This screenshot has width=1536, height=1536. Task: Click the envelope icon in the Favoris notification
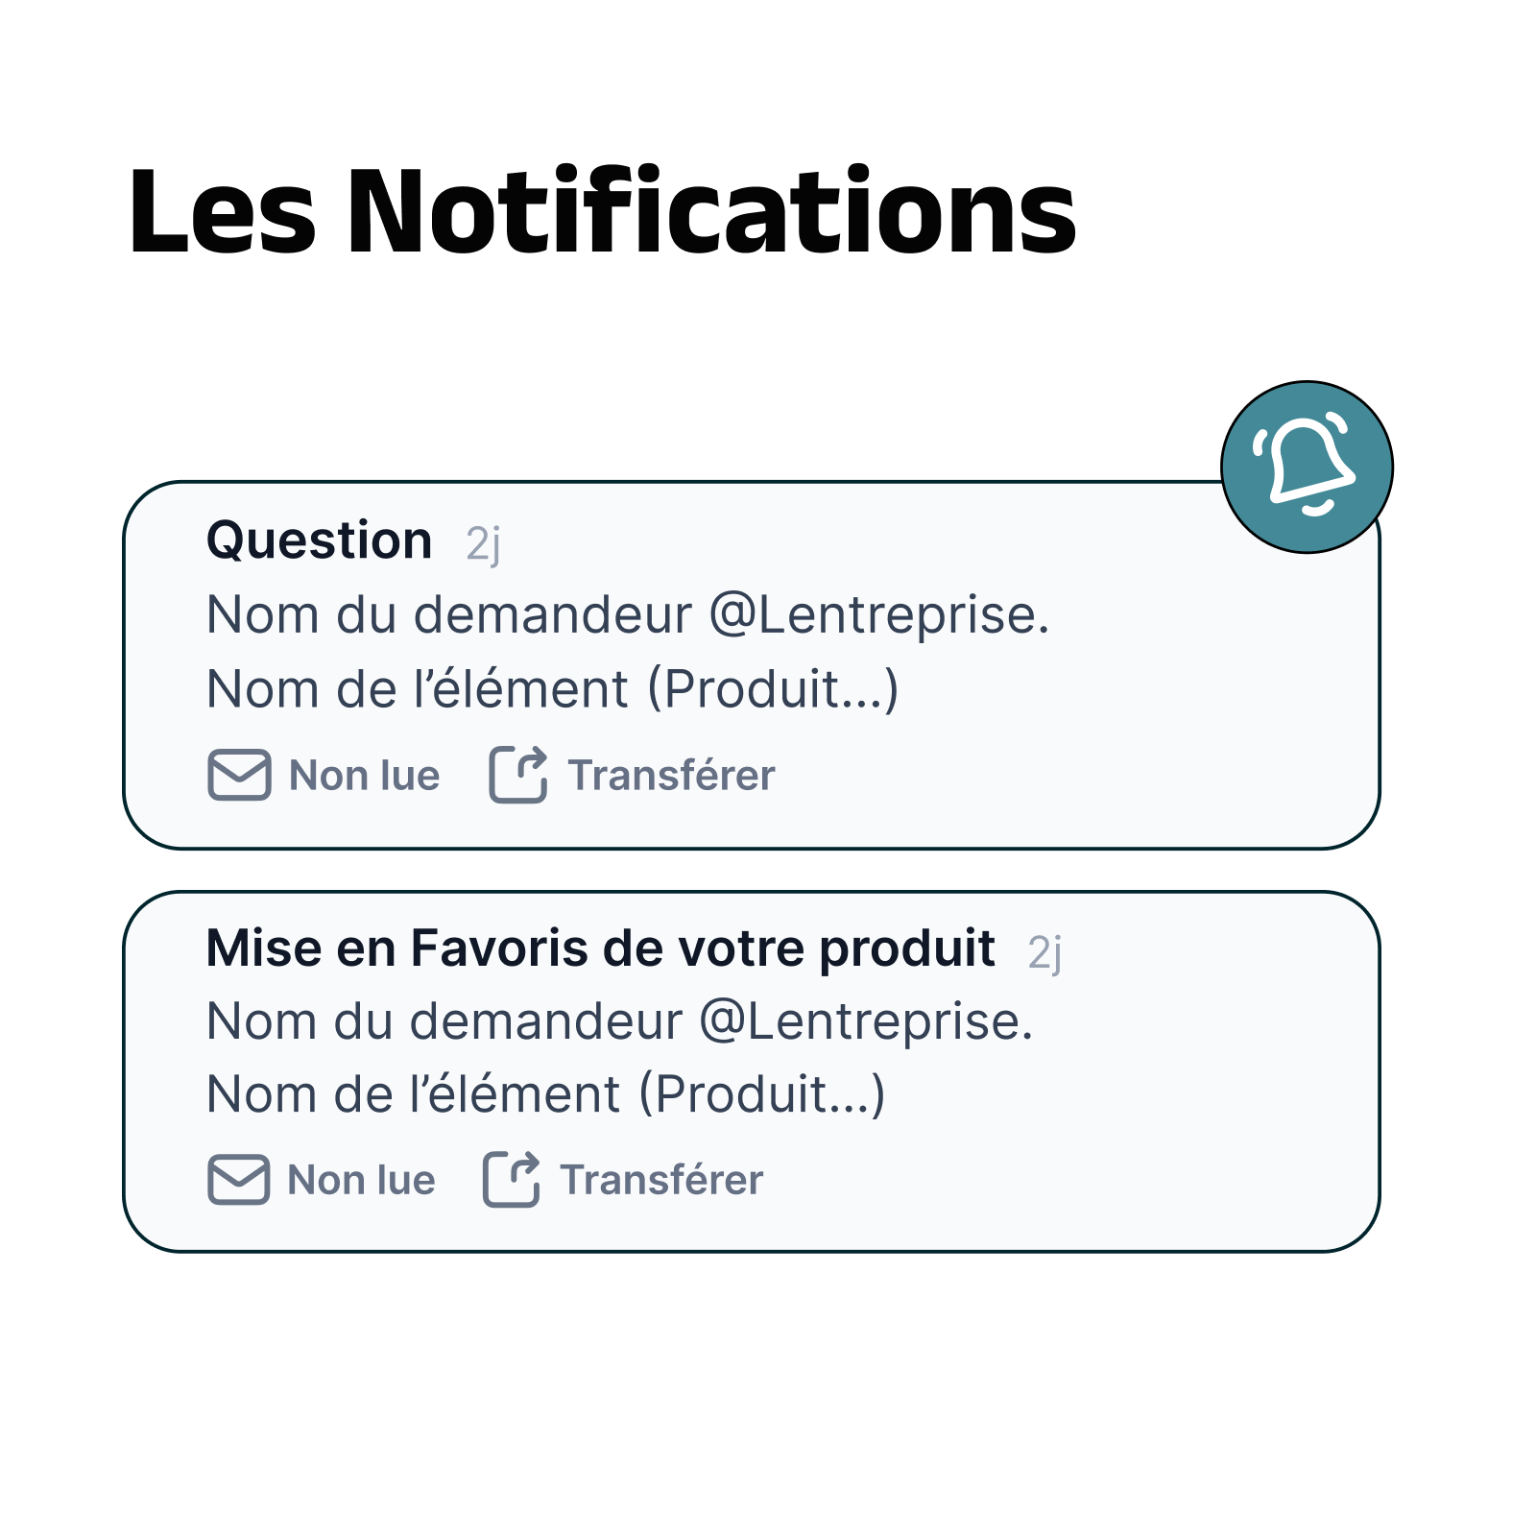238,1179
